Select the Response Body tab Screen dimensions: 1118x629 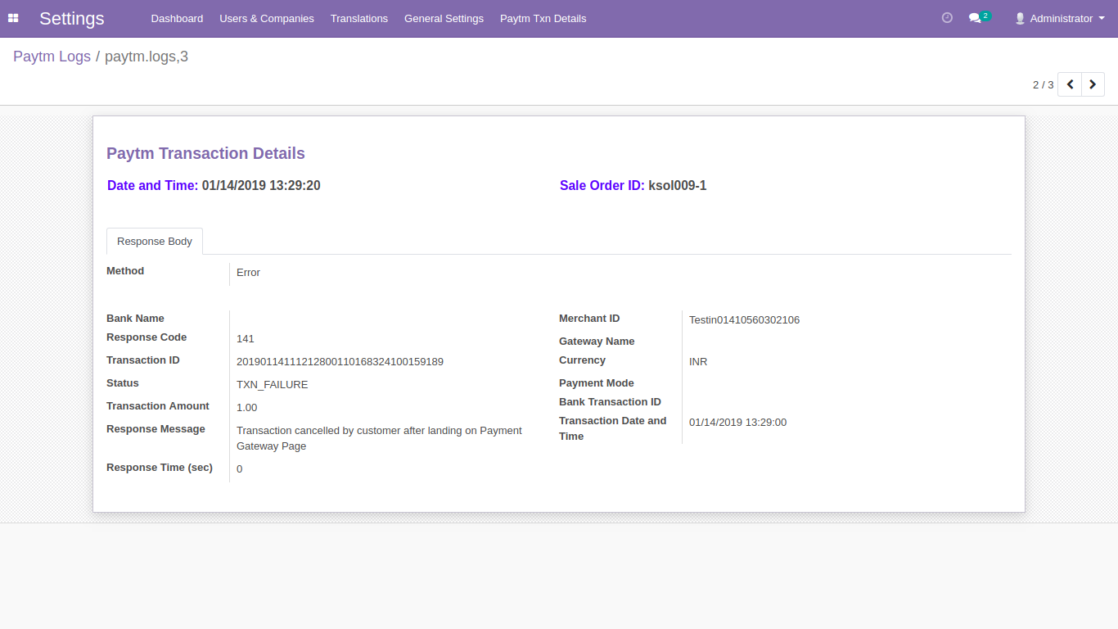pos(155,242)
